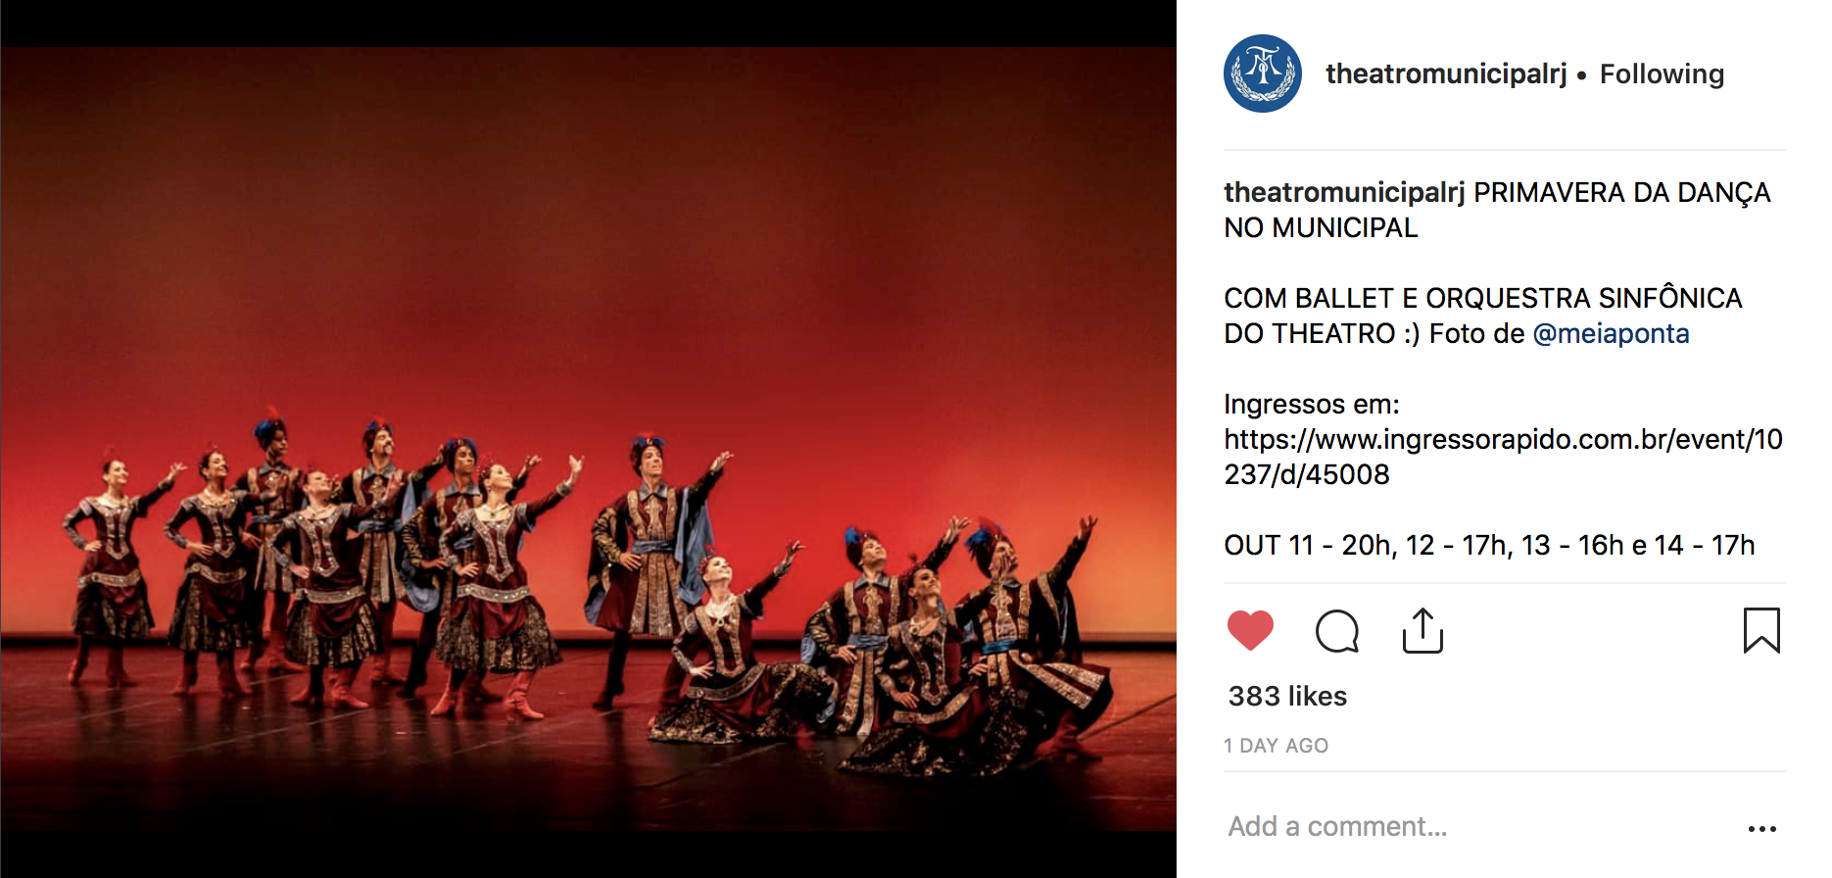The image size is (1832, 878).
Task: Click the OUT 11 - 20h schedule line
Action: click(1489, 545)
